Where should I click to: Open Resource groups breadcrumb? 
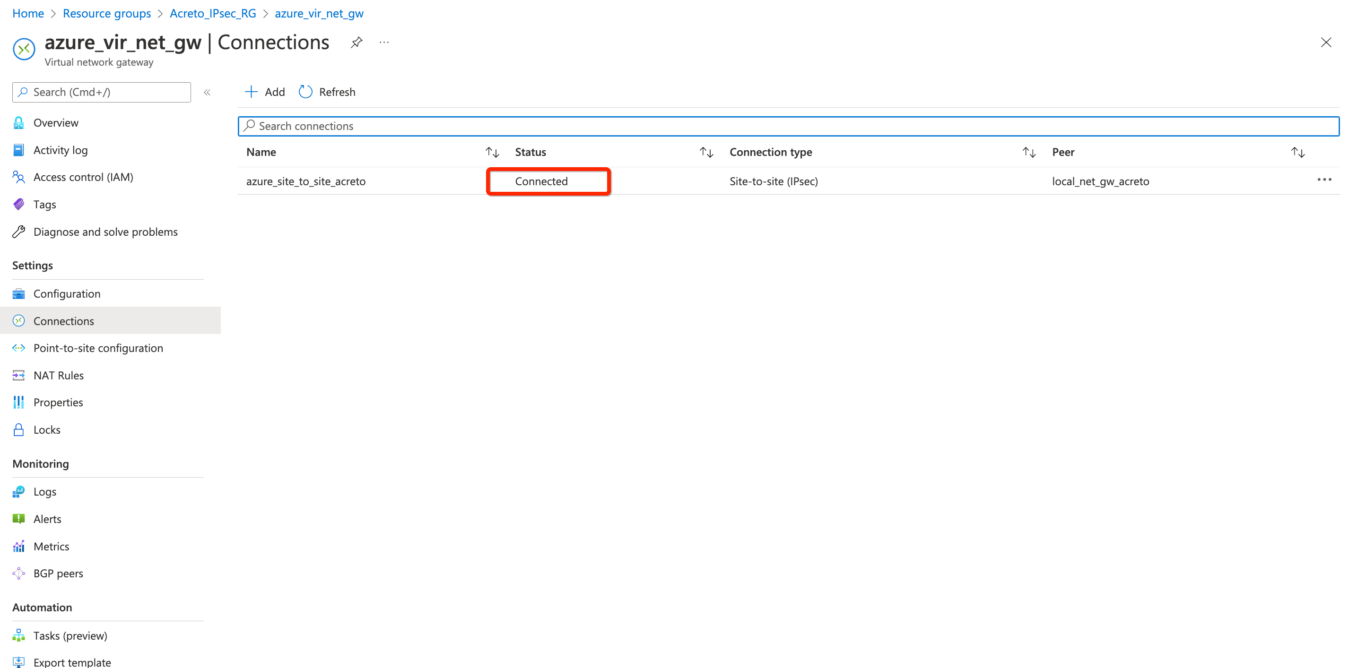[107, 13]
